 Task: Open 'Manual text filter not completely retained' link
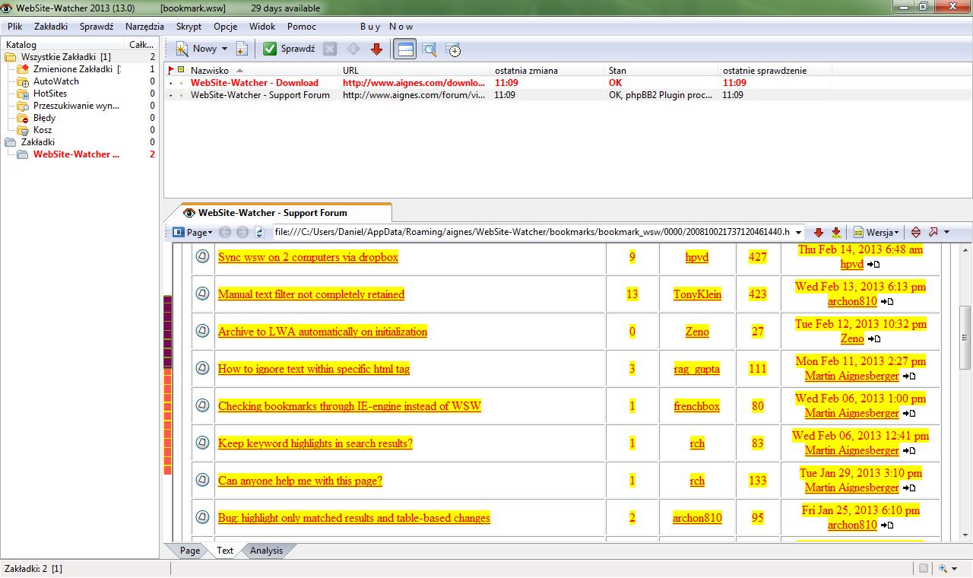coord(311,294)
